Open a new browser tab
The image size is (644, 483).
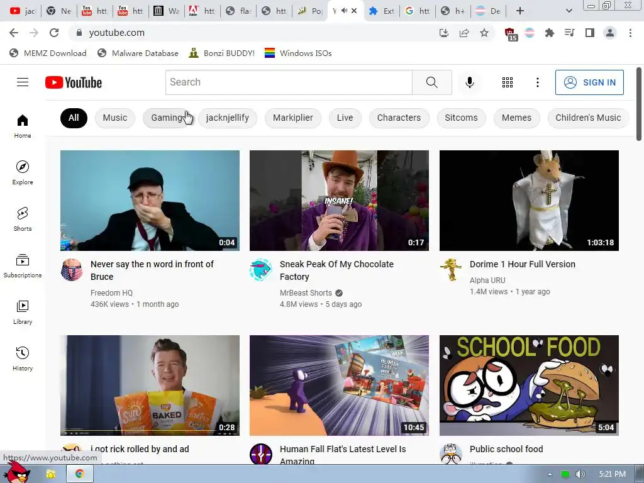520,11
